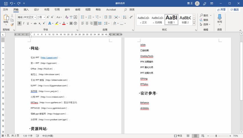Toggle bold formatting
This screenshot has width=243, height=138.
tap(19, 23)
